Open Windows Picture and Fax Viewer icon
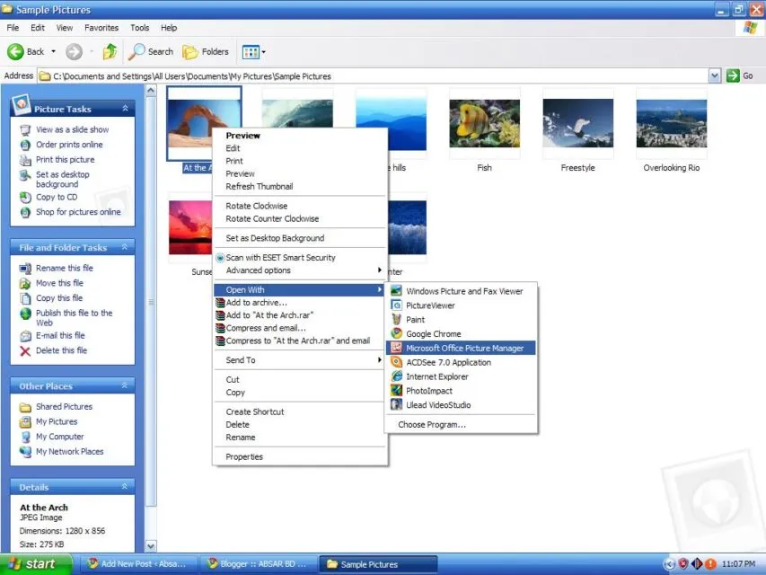The height and width of the screenshot is (575, 766). [x=397, y=291]
